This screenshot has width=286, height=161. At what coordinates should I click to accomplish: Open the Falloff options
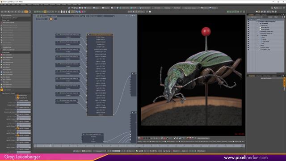pyautogui.click(x=134, y=8)
